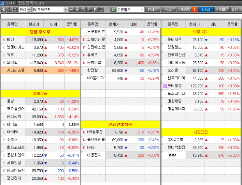Select 대동전자 stock name

[x=94, y=155]
